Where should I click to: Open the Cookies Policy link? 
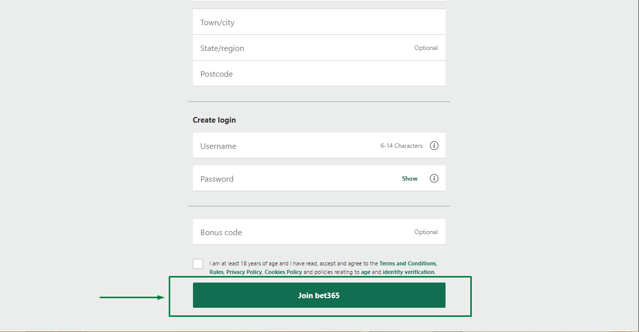(283, 272)
